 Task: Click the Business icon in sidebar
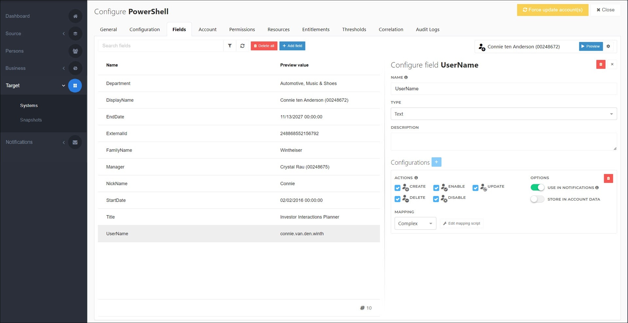pos(75,68)
